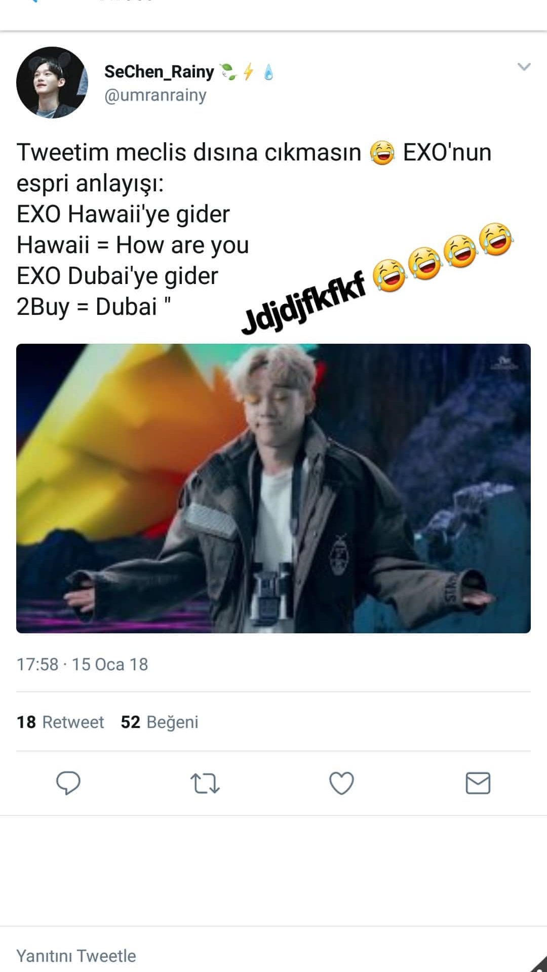
Task: Tap the leaf emoji beside username
Action: (x=228, y=72)
